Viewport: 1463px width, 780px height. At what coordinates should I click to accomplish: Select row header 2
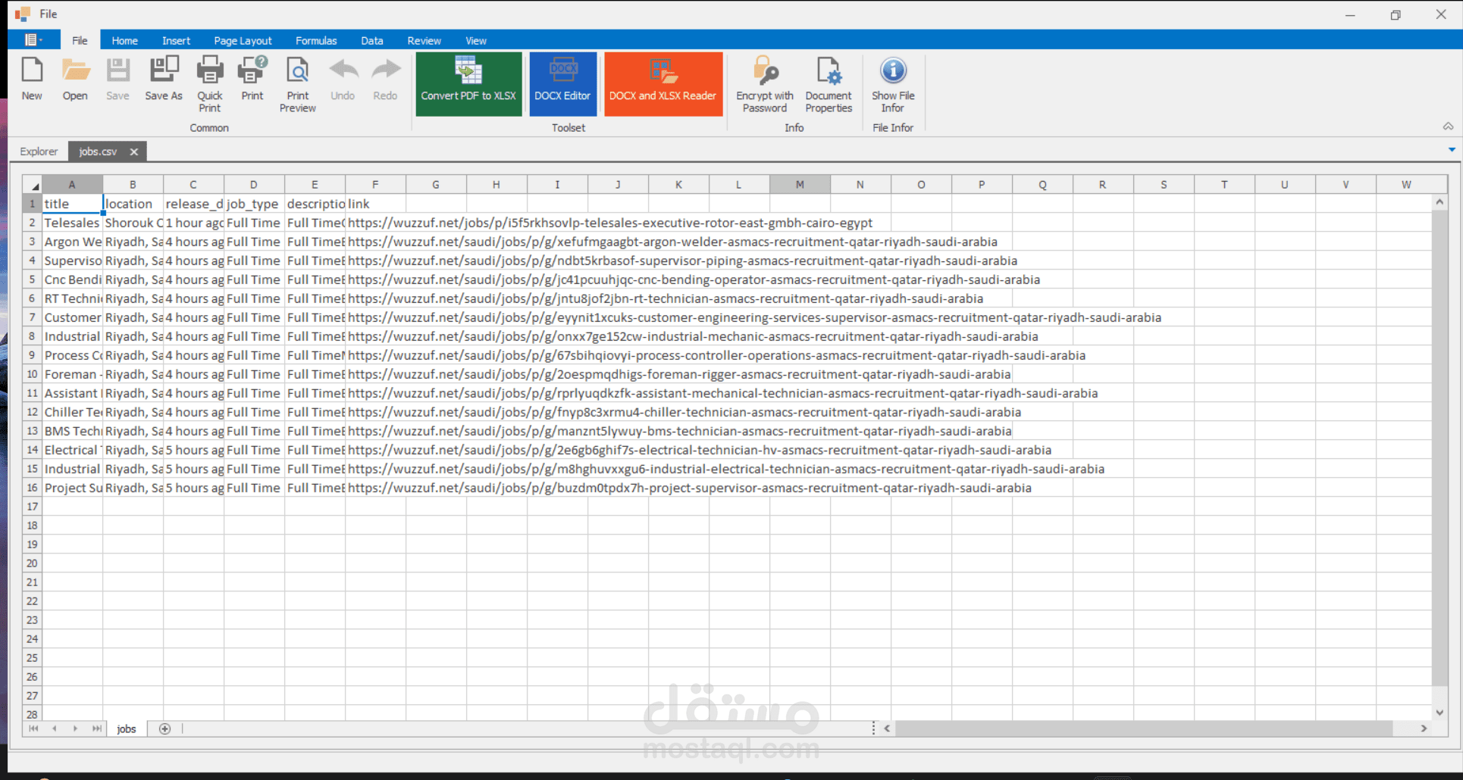tap(33, 223)
